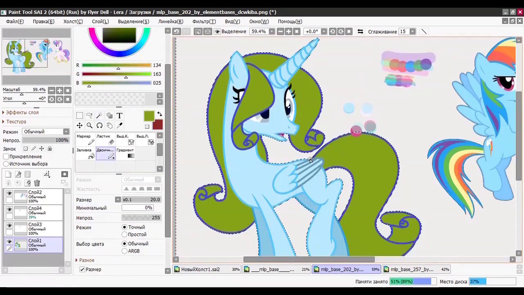Screen dimensions: 524x295
Task: Select the zoom magnifier tool
Action: (89, 125)
